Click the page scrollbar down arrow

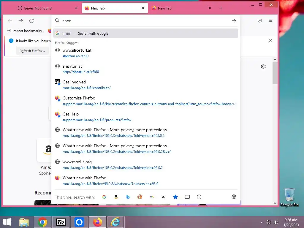pos(275,203)
